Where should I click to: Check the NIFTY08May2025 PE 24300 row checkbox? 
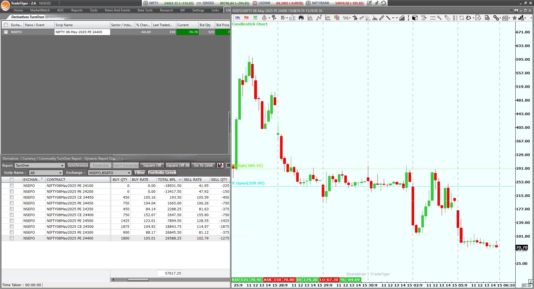coord(12,232)
